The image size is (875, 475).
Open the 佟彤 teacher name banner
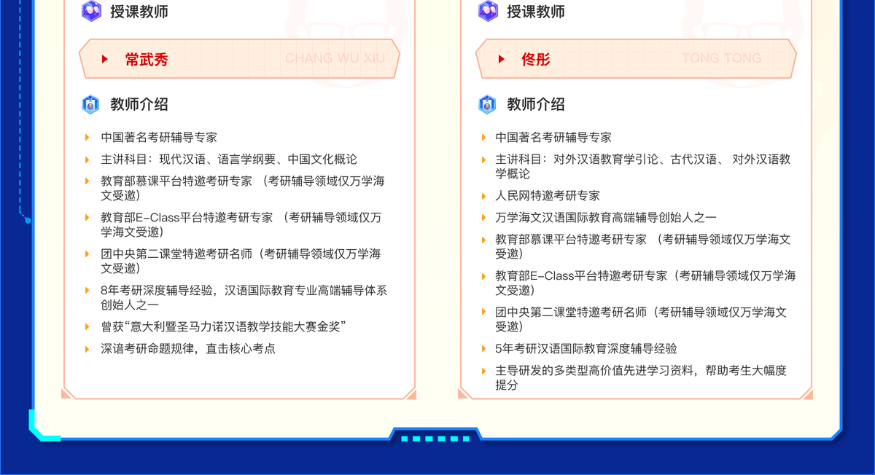(x=635, y=59)
